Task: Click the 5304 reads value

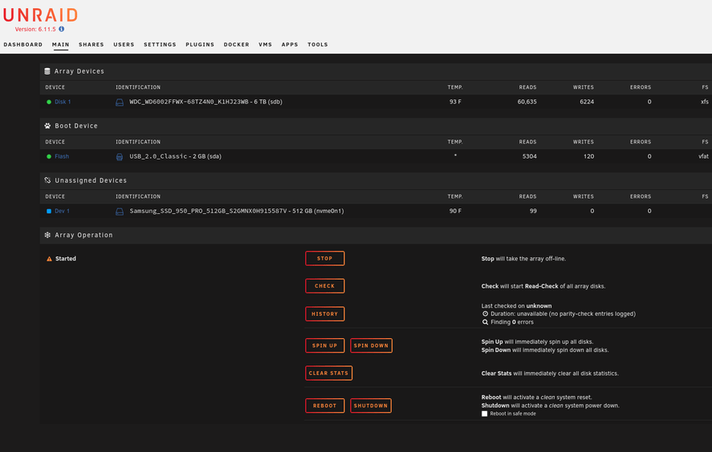Action: click(x=530, y=156)
